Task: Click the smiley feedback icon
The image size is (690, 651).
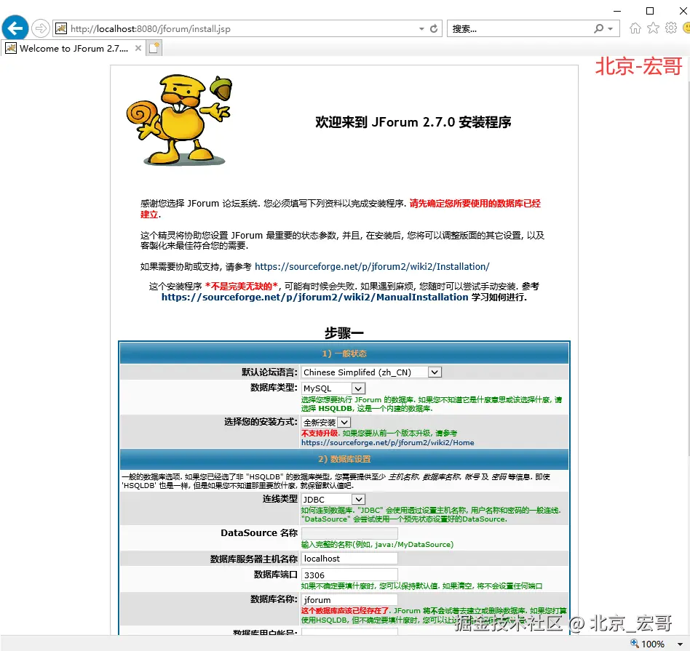Action: click(686, 28)
